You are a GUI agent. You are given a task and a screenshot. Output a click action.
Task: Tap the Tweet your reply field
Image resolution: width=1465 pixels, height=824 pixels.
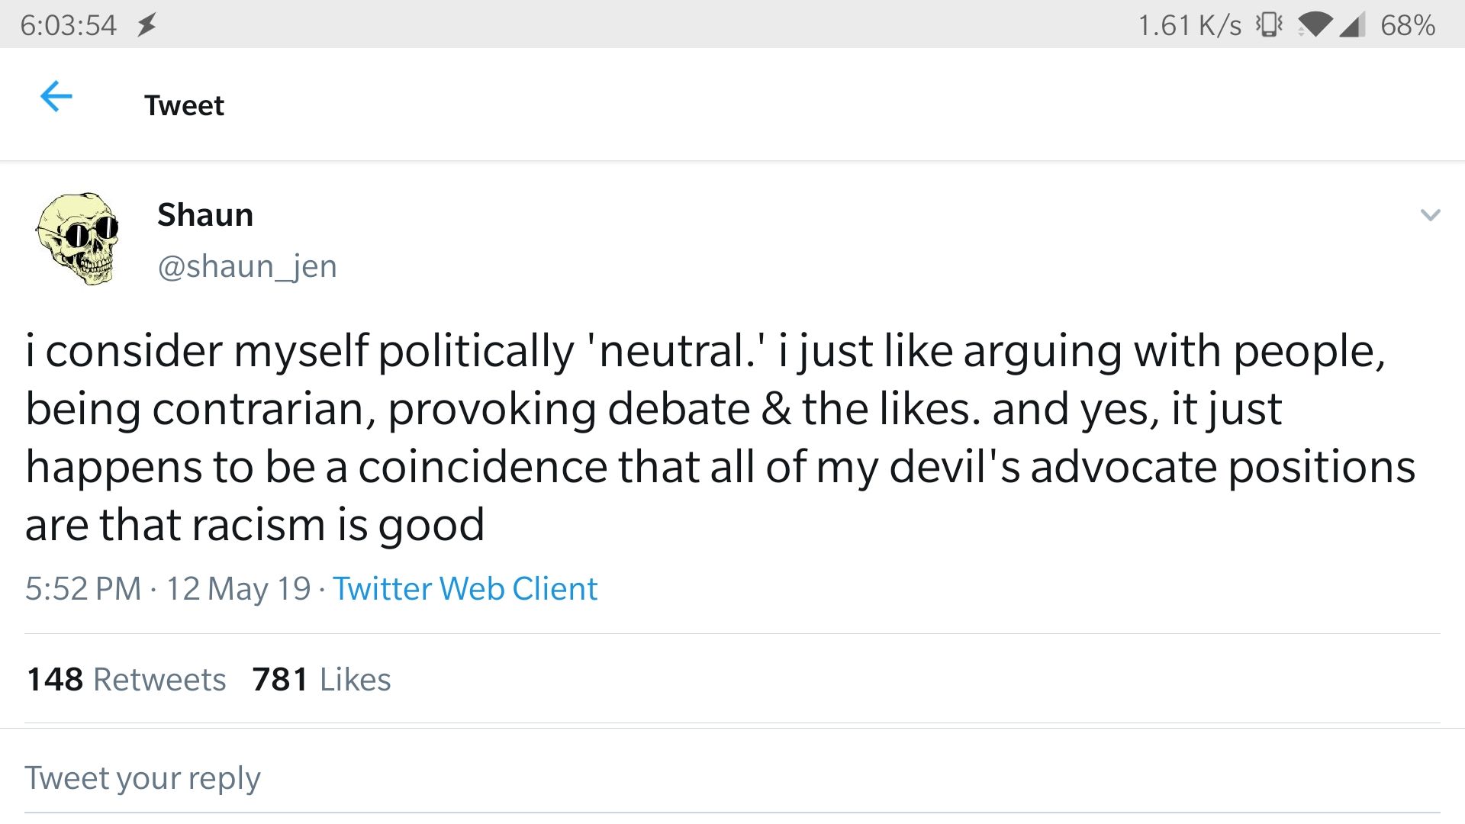point(142,777)
